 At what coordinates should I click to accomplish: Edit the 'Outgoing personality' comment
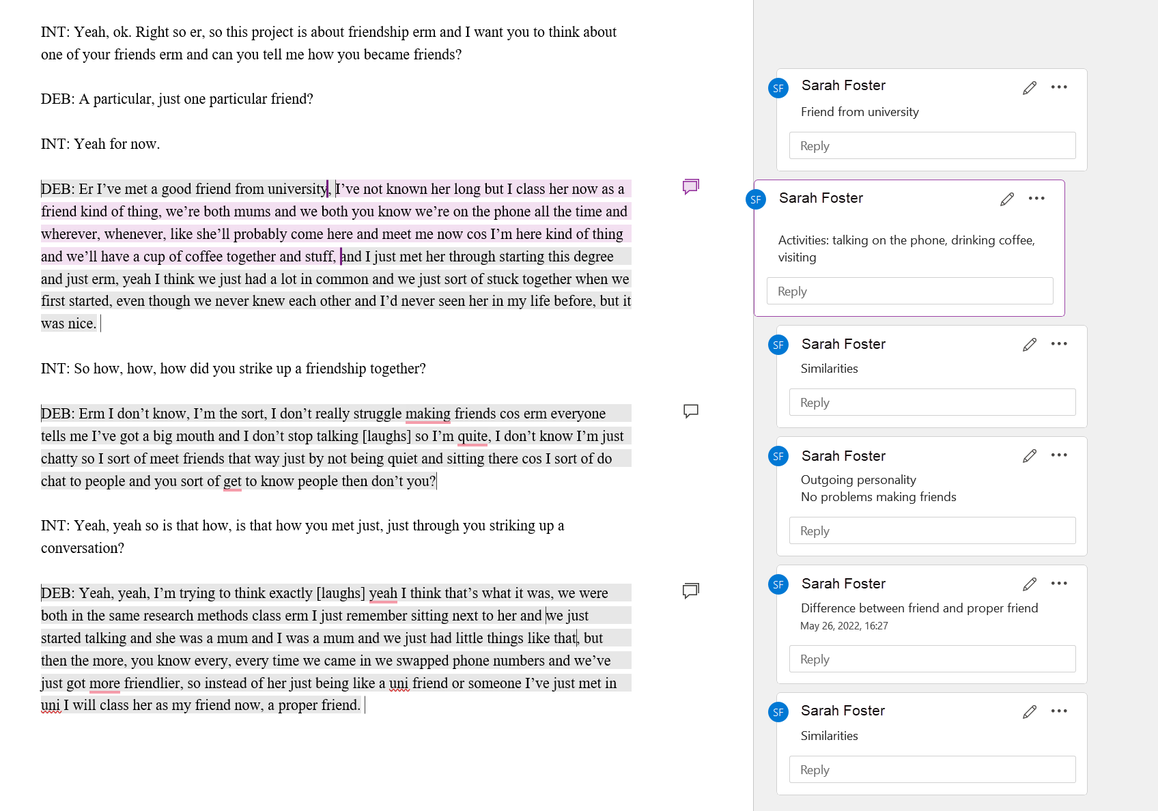(x=1030, y=455)
